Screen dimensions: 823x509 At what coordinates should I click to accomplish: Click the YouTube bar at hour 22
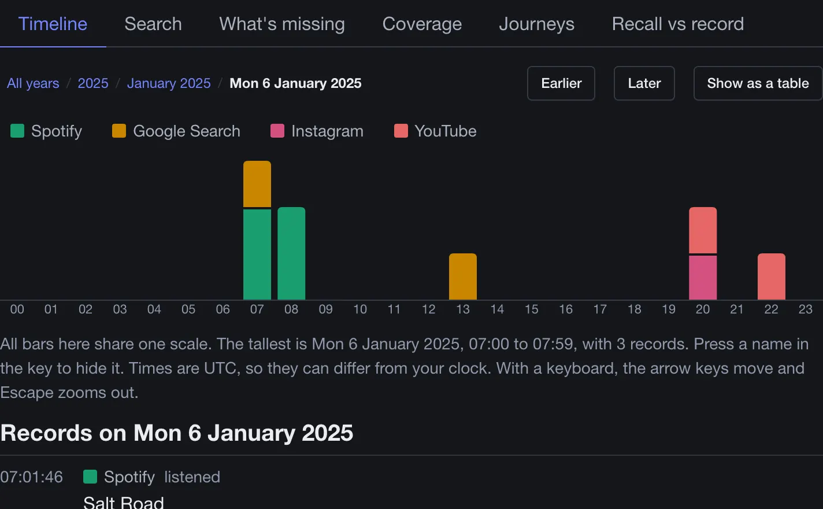[x=772, y=276]
